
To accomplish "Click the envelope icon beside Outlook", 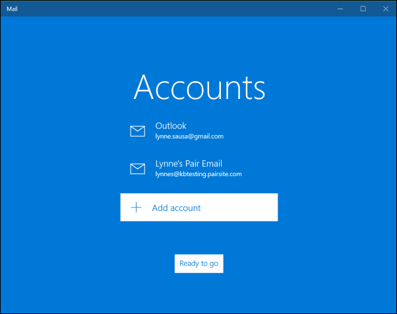I will point(137,131).
